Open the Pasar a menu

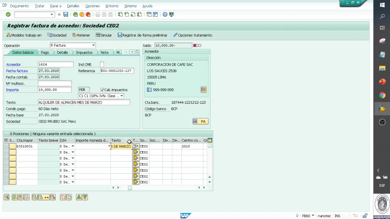point(55,6)
